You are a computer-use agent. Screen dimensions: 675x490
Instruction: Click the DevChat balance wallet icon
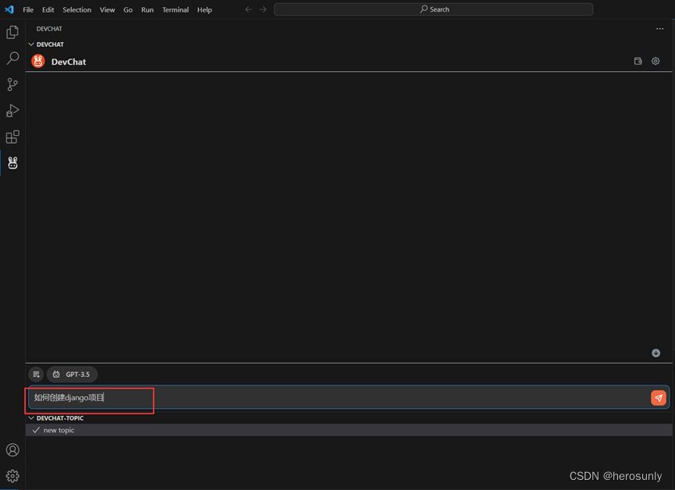tap(638, 61)
